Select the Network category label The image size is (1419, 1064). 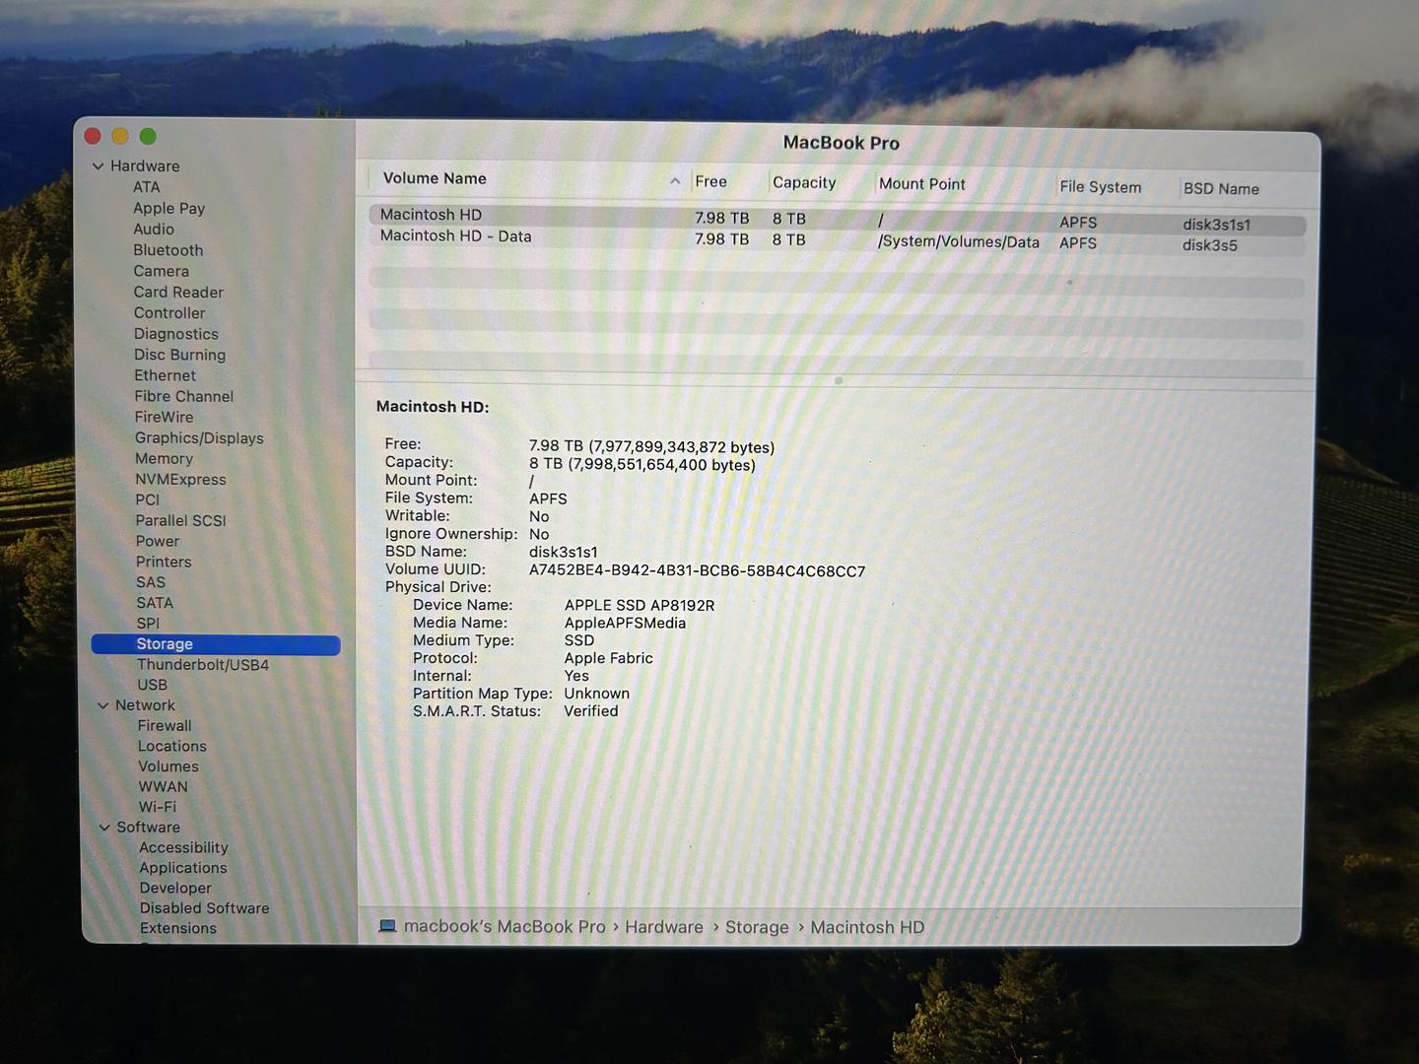(145, 705)
